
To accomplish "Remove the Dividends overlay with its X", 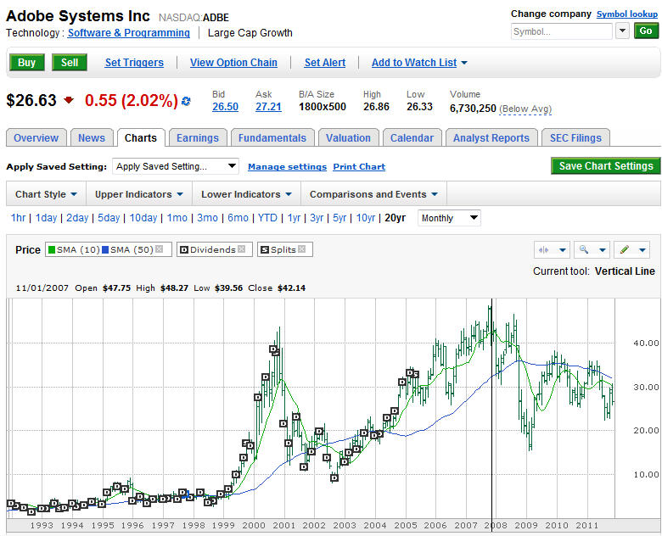I will tap(242, 249).
